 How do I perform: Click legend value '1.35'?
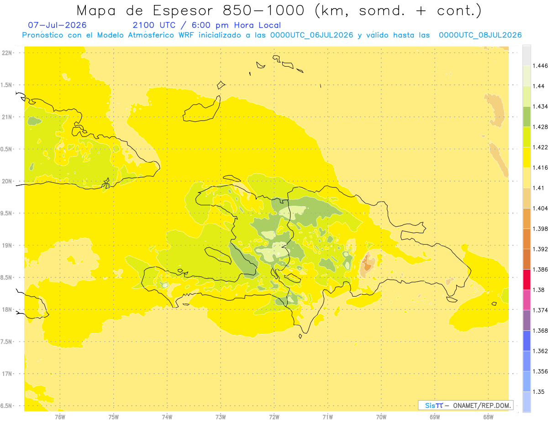coord(539,392)
